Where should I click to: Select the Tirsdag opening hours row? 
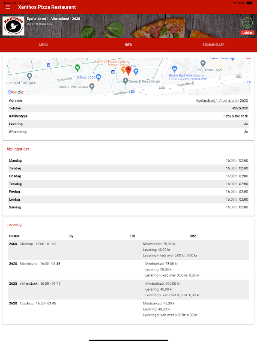(x=128, y=168)
